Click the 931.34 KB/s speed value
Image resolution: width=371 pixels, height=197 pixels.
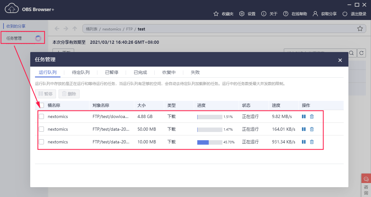pos(283,142)
